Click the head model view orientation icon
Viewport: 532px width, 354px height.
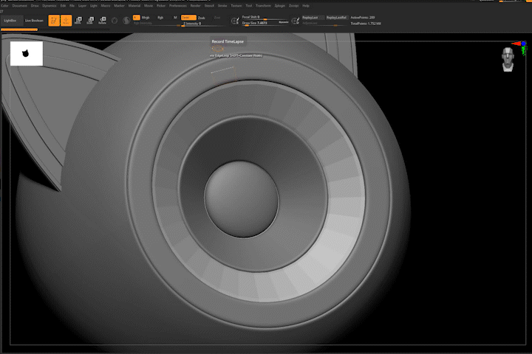508,60
